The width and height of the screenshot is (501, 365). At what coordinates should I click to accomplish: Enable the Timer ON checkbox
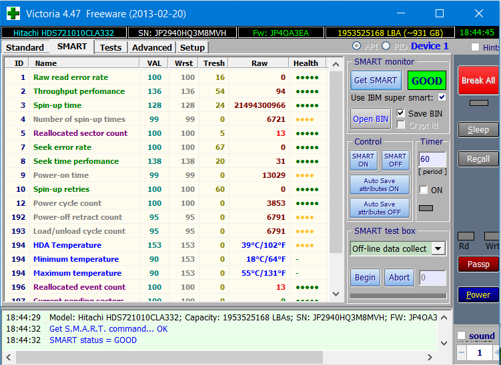[x=423, y=190]
